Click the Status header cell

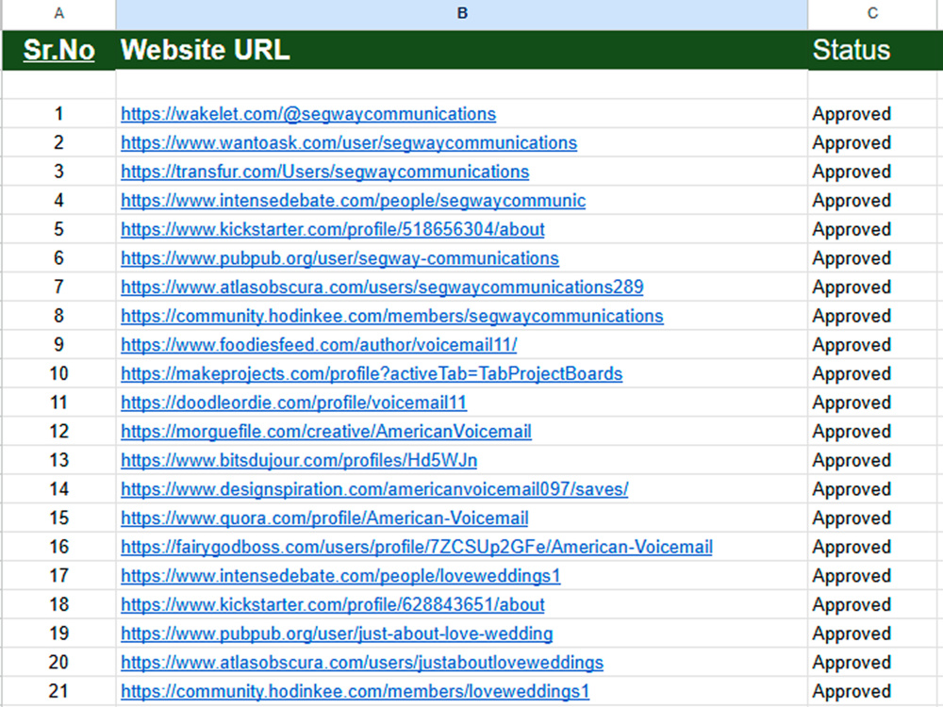[x=873, y=50]
